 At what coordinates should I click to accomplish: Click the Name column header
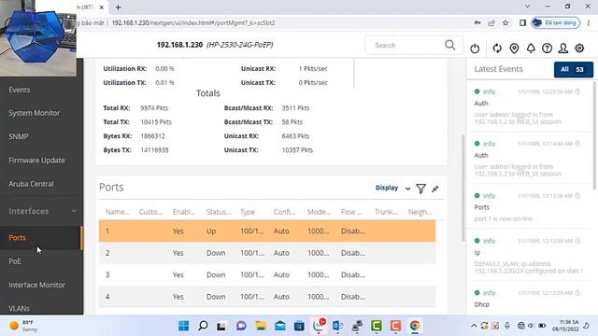pyautogui.click(x=117, y=212)
